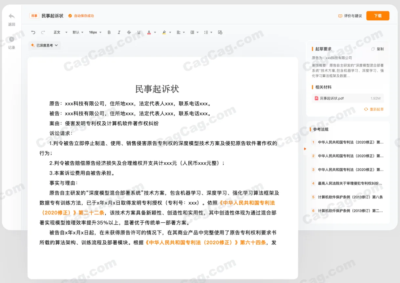Screen dimensions: 400x283
Task: Open the text alignment options
Action: coord(181,32)
